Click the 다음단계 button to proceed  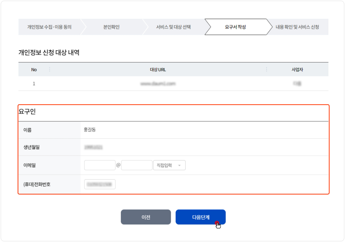pyautogui.click(x=201, y=217)
